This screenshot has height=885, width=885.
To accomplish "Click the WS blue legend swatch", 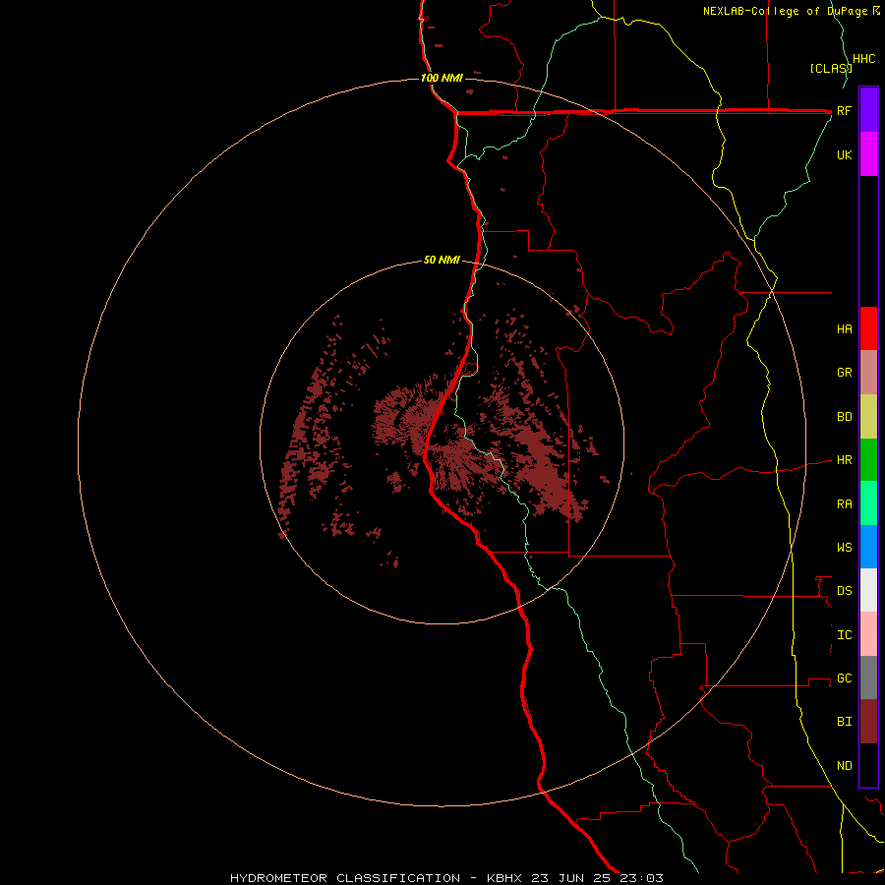I will pyautogui.click(x=868, y=547).
